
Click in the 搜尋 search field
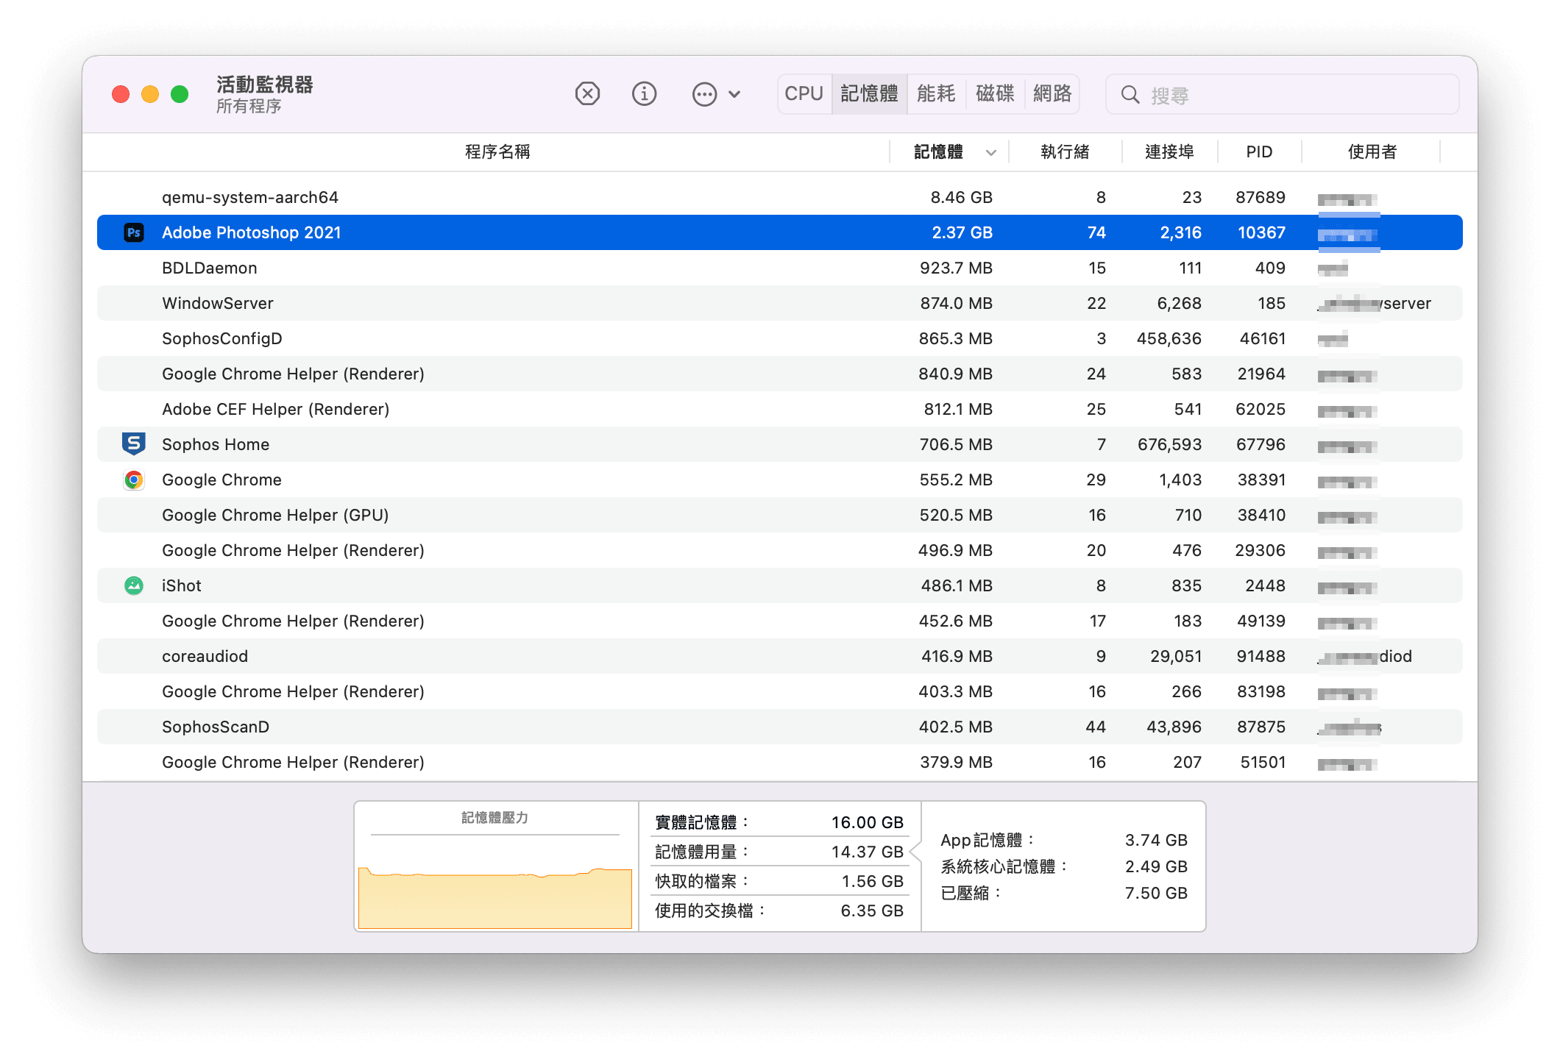(x=1295, y=95)
